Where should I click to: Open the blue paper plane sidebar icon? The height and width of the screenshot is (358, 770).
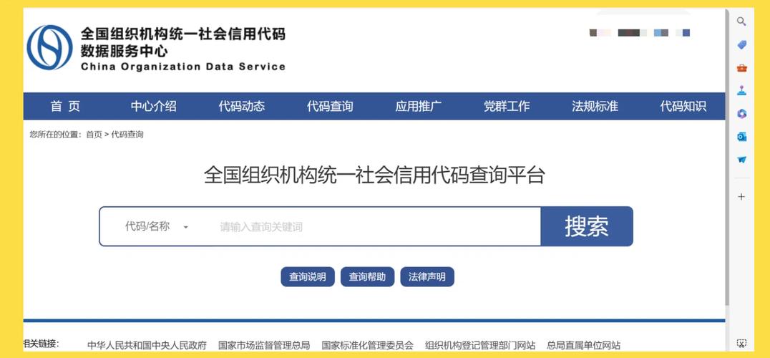click(x=741, y=160)
